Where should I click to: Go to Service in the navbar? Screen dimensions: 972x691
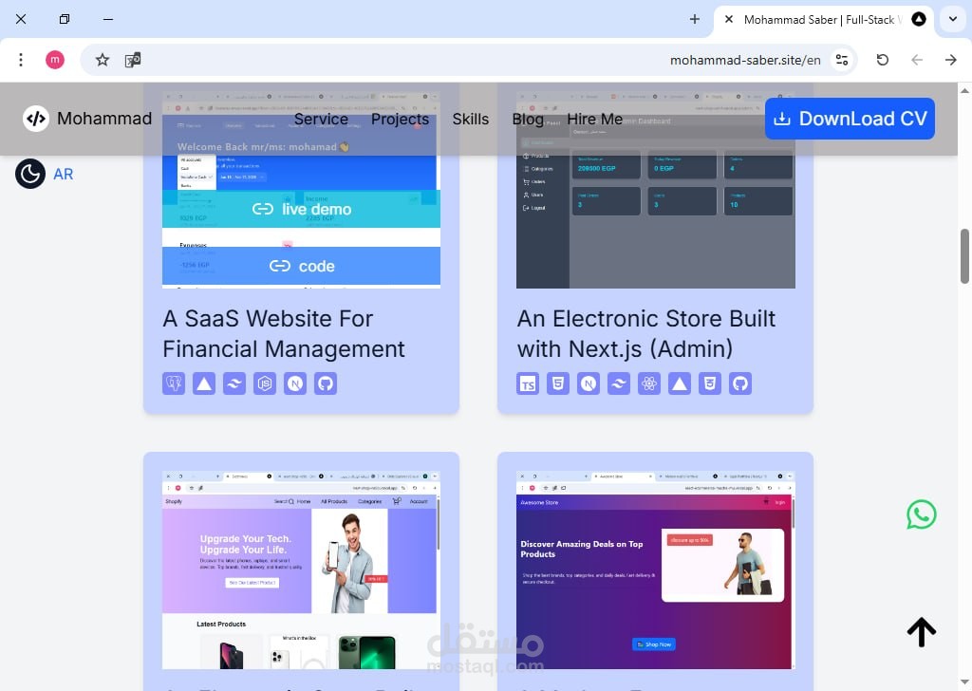coord(321,119)
